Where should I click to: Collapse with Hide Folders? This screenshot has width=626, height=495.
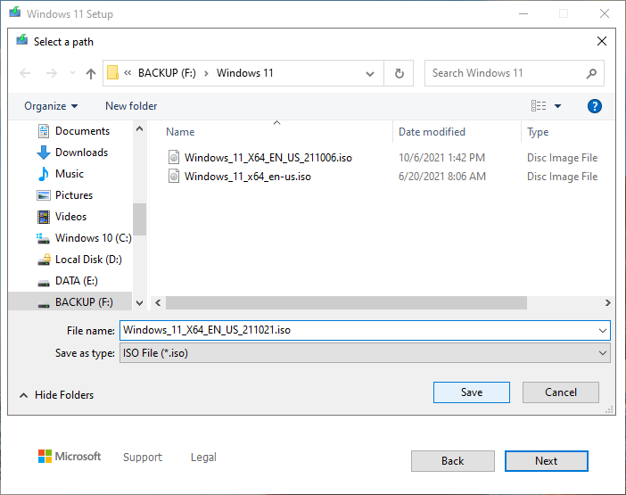coord(57,395)
